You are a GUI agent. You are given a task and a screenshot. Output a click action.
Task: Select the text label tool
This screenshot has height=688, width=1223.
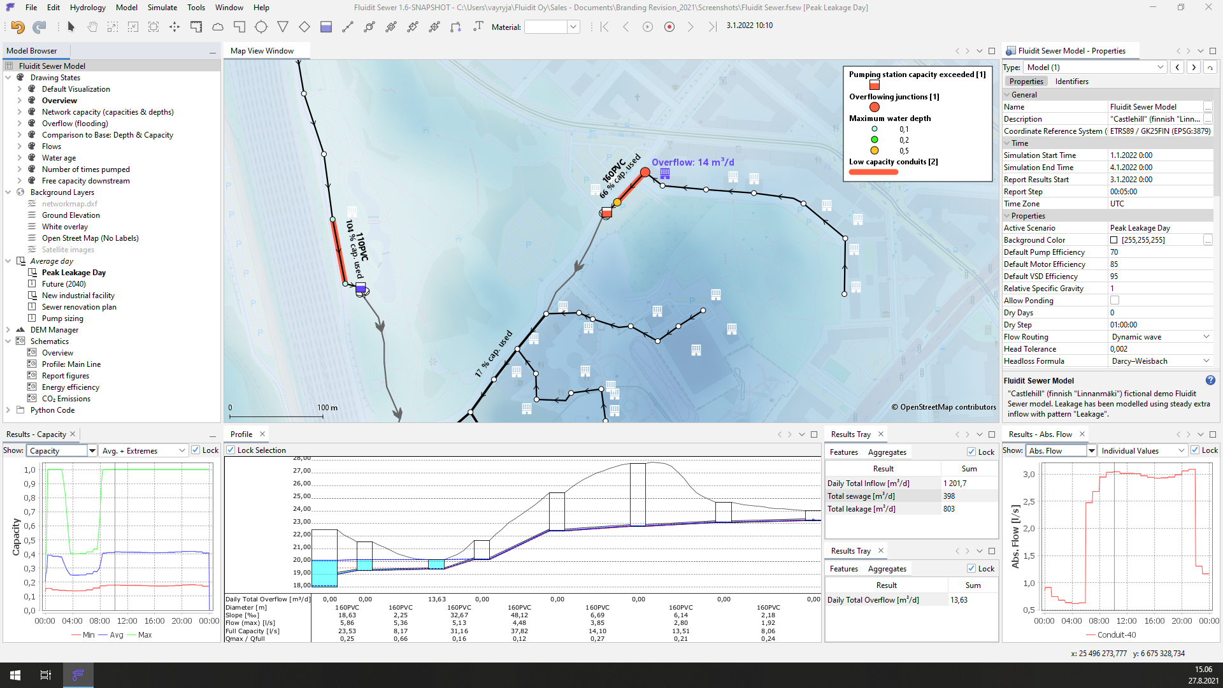478,27
